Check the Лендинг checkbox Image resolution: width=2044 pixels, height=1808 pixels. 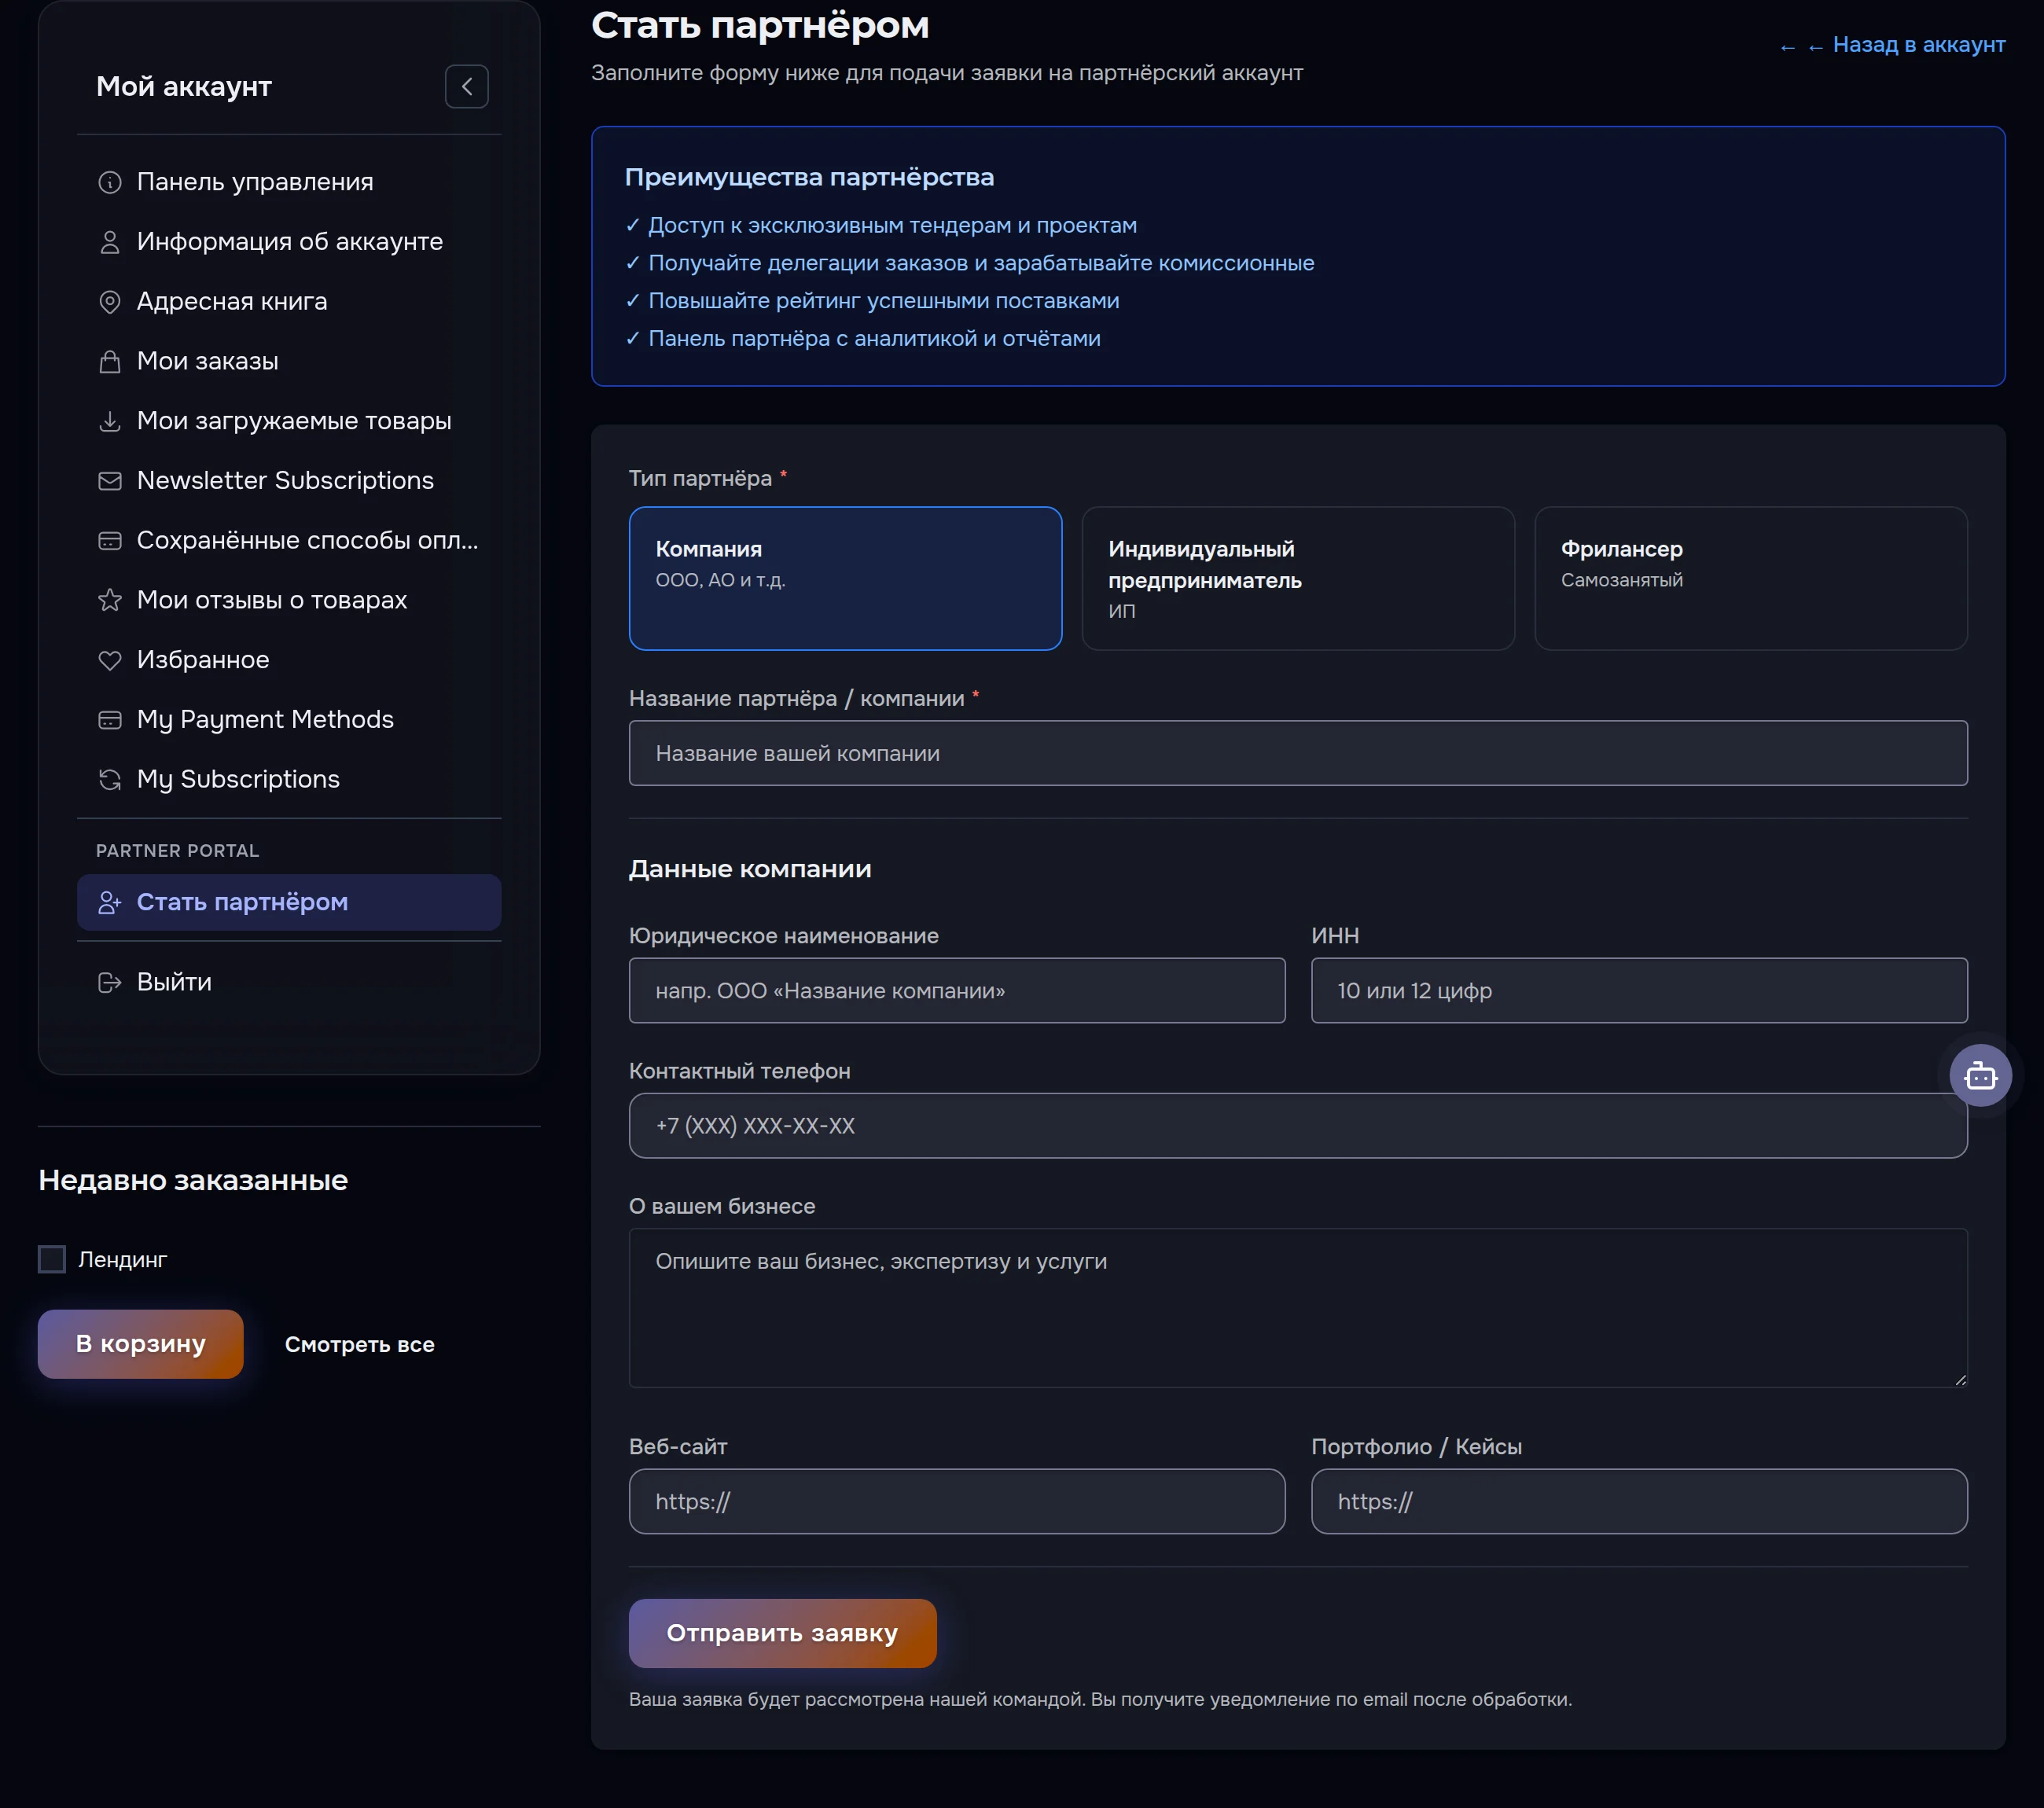52,1259
